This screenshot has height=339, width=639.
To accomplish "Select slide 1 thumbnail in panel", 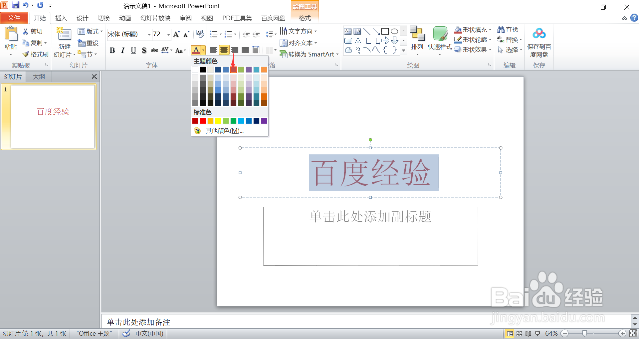I will point(53,116).
